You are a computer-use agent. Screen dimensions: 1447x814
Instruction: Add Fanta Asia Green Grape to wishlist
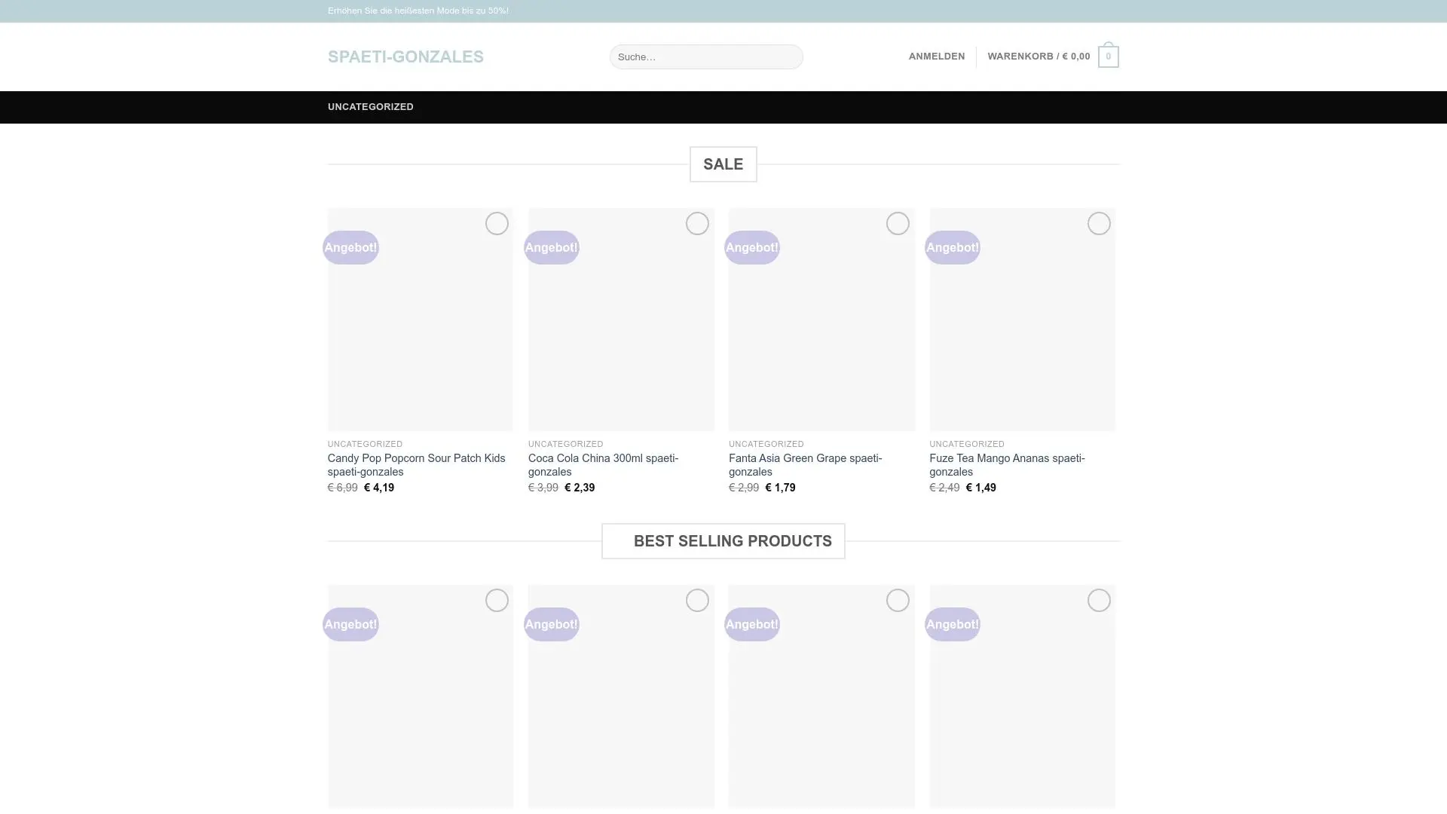click(898, 224)
